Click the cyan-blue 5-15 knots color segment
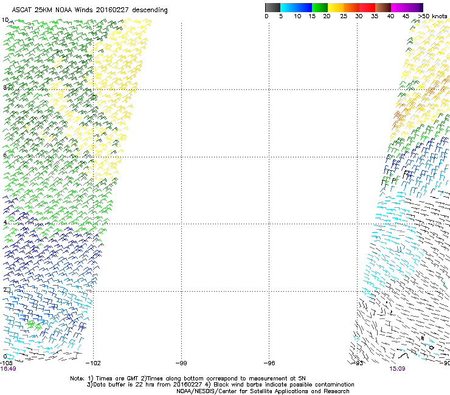Image resolution: width=450 pixels, height=395 pixels. pyautogui.click(x=296, y=7)
